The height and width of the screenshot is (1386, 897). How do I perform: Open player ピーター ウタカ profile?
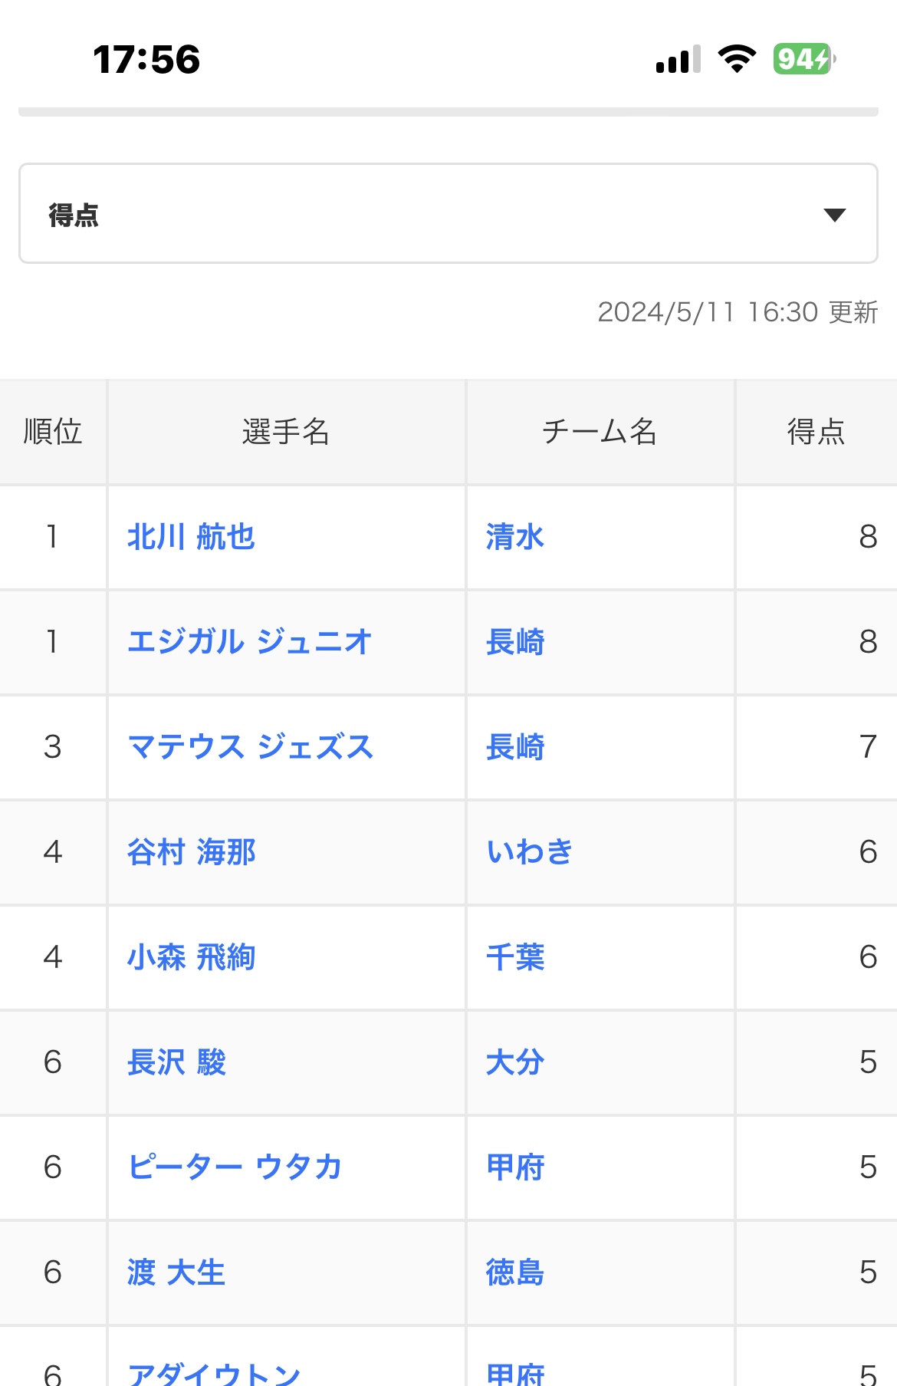pos(235,1167)
